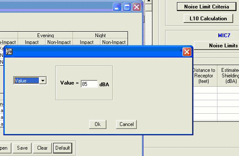Click the scrollbar up arrow

pyautogui.click(x=149, y=1)
